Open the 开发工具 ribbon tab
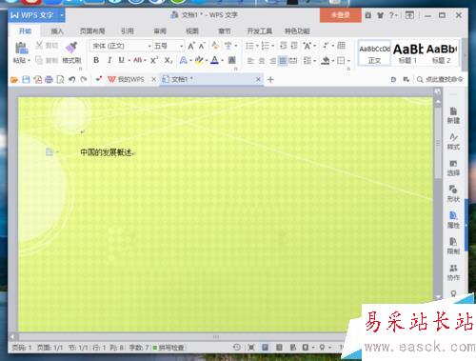476x361 pixels. point(260,31)
